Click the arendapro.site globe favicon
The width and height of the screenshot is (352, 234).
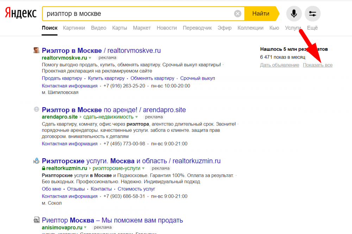pos(36,109)
